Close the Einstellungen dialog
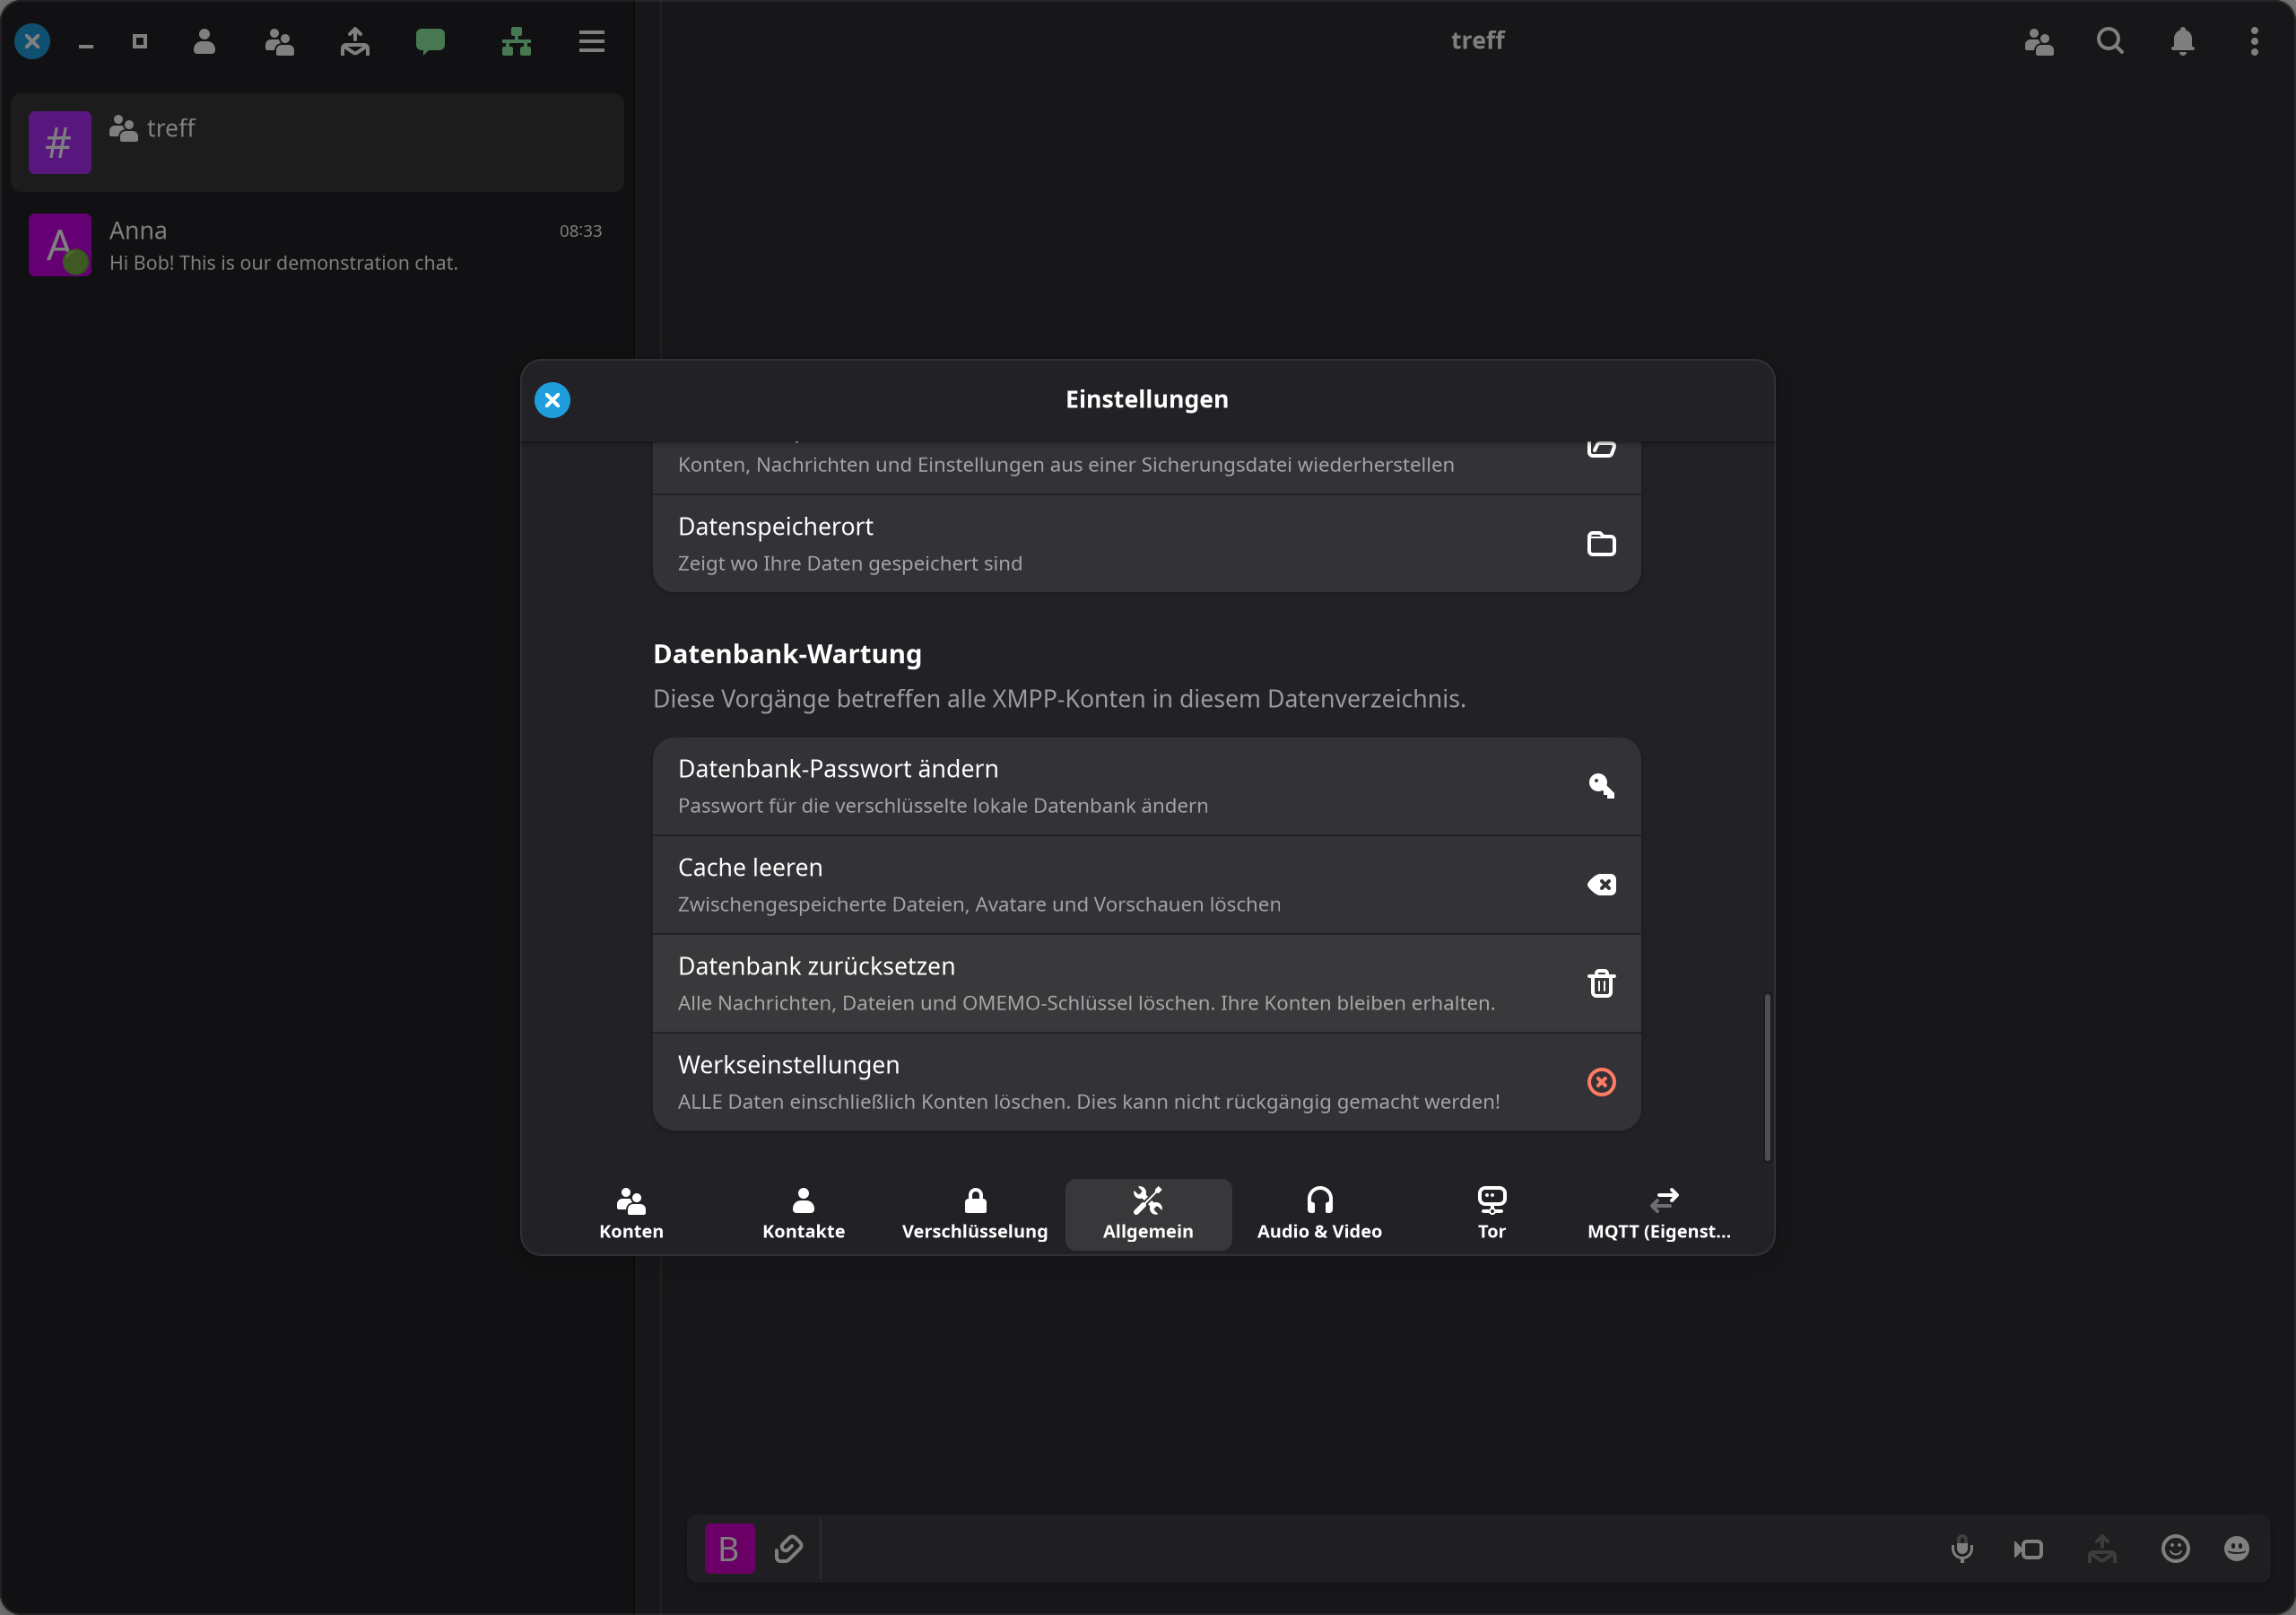2296x1615 pixels. click(x=552, y=400)
